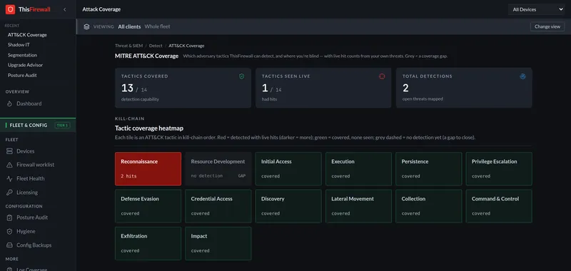Click the Licensing key icon
Viewport: 571px width, 271px height.
click(9, 193)
